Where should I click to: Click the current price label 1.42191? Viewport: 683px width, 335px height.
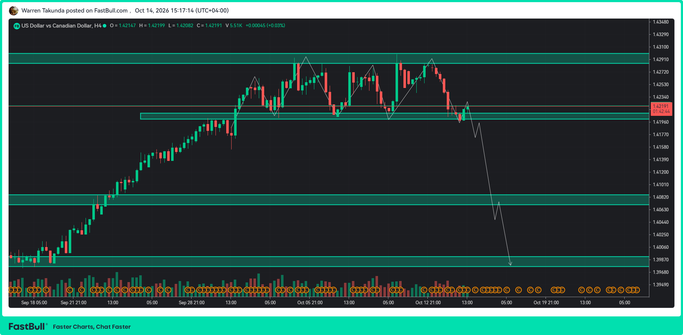(661, 106)
